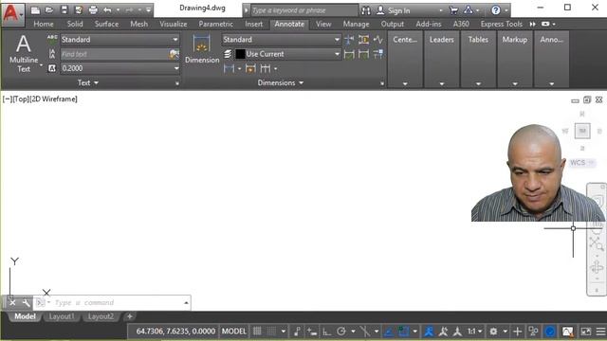
Task: Click the MODEL space button in status bar
Action: [234, 332]
